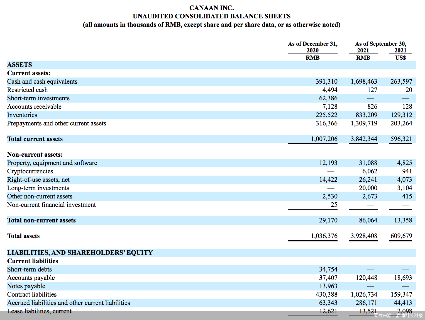Select the 'Contract liabilities' row label

32,294
